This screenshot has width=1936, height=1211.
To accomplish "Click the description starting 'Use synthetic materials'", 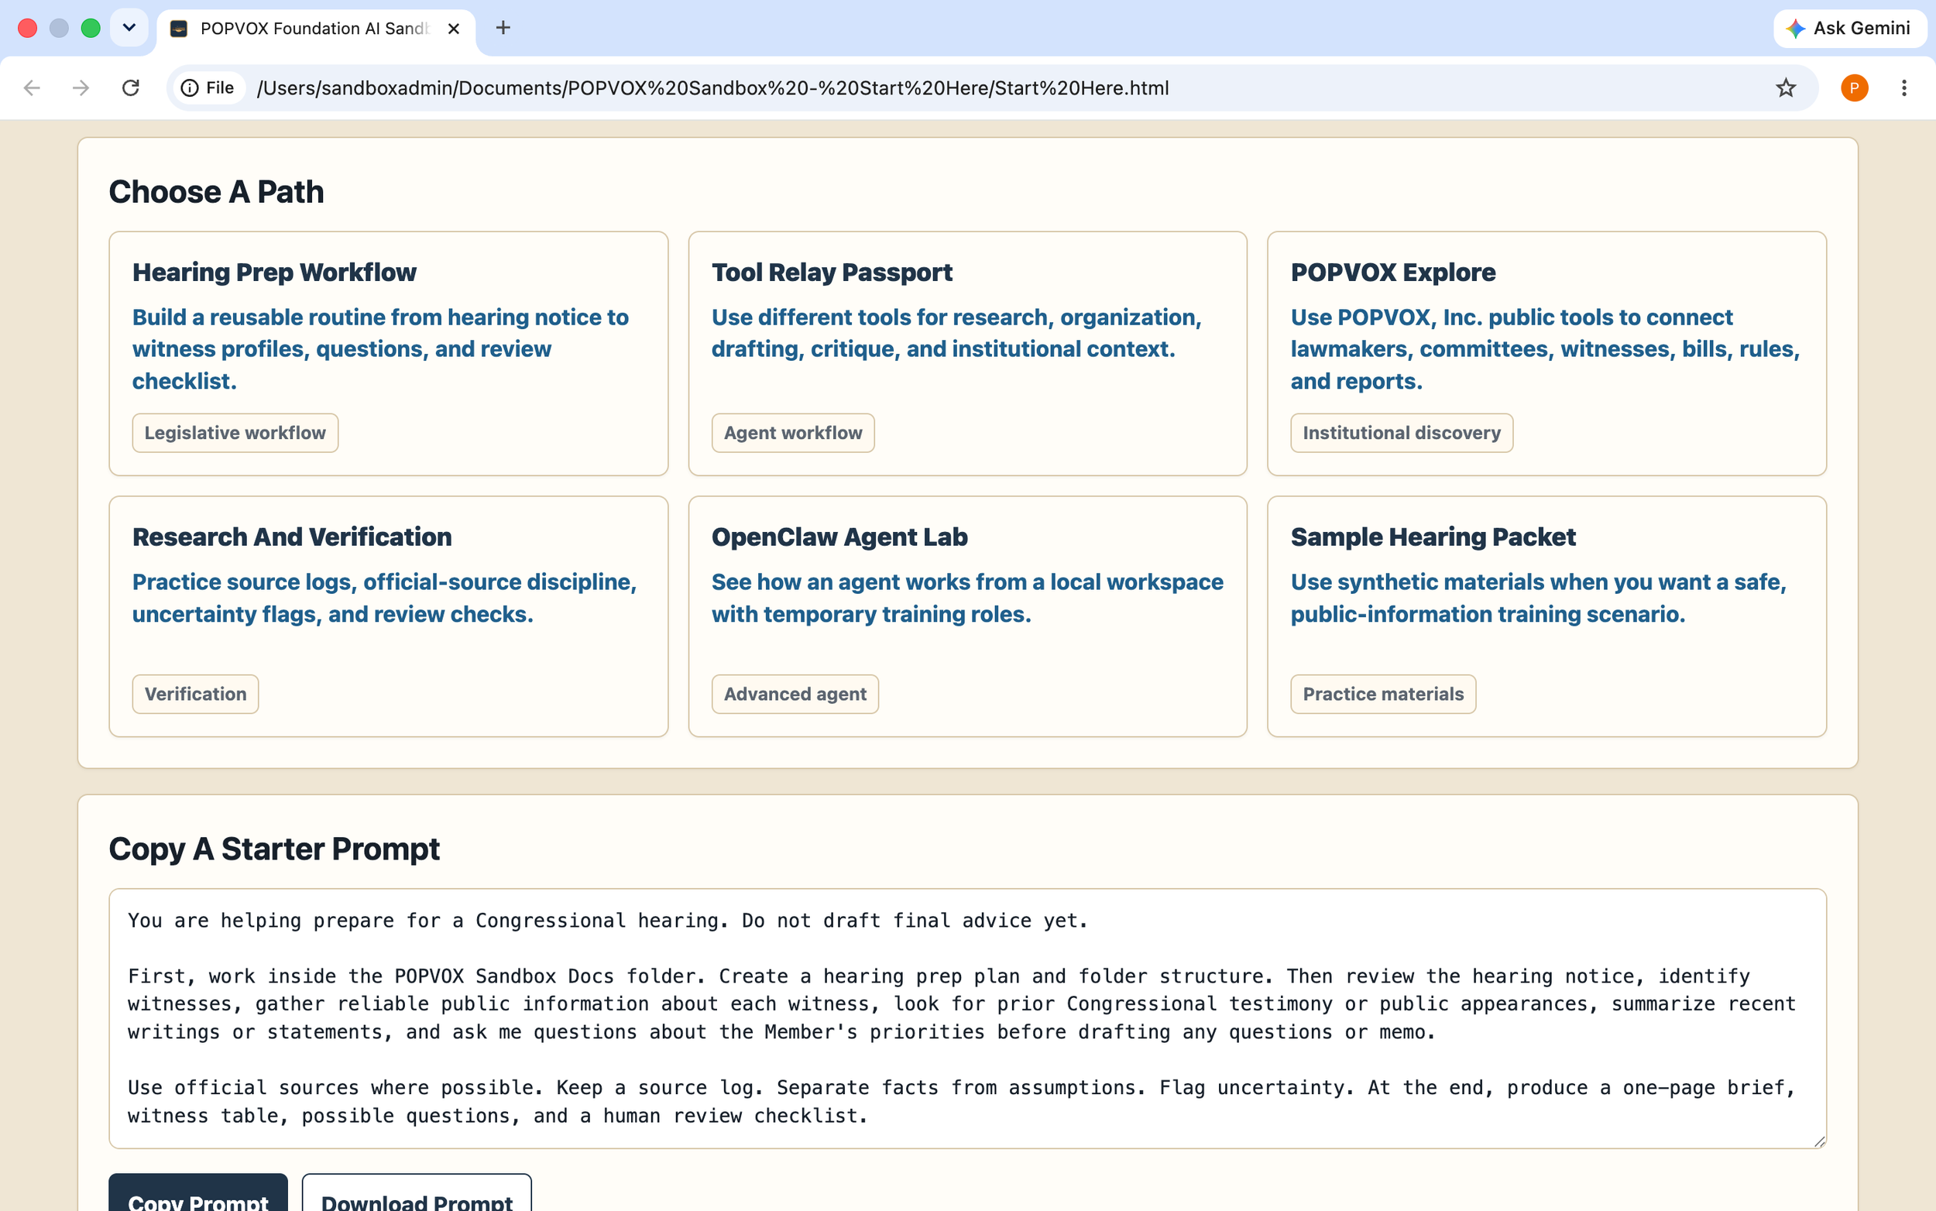I will click(x=1539, y=598).
